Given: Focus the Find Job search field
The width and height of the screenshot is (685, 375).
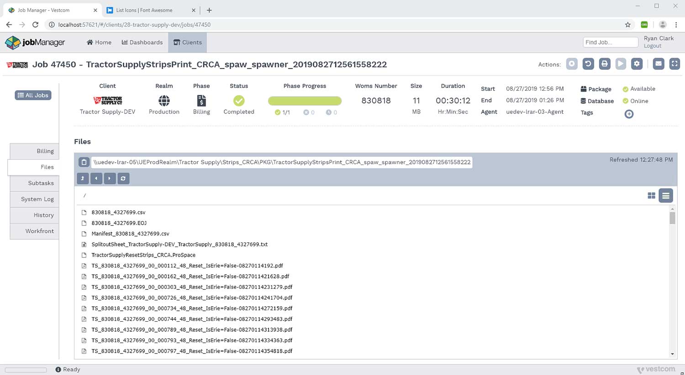Looking at the screenshot, I should click(611, 42).
